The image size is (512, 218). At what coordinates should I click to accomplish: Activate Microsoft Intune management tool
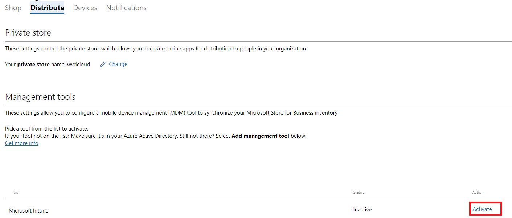click(x=482, y=209)
